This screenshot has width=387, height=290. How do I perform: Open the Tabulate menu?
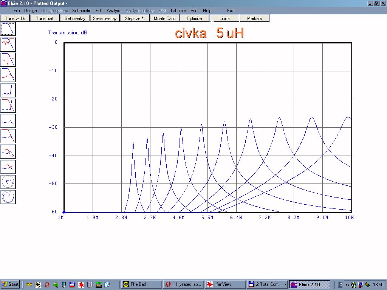[x=178, y=11]
